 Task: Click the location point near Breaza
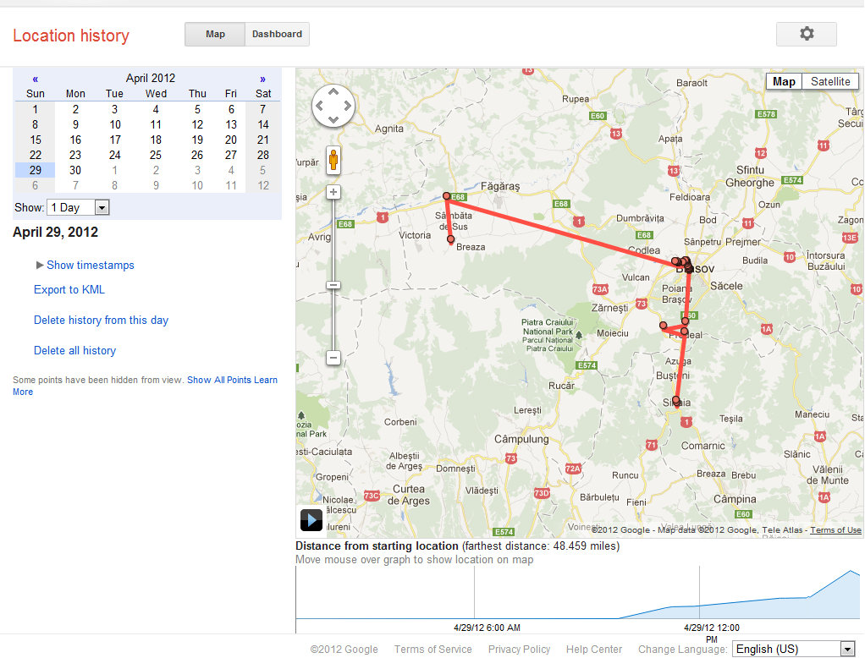tap(451, 239)
